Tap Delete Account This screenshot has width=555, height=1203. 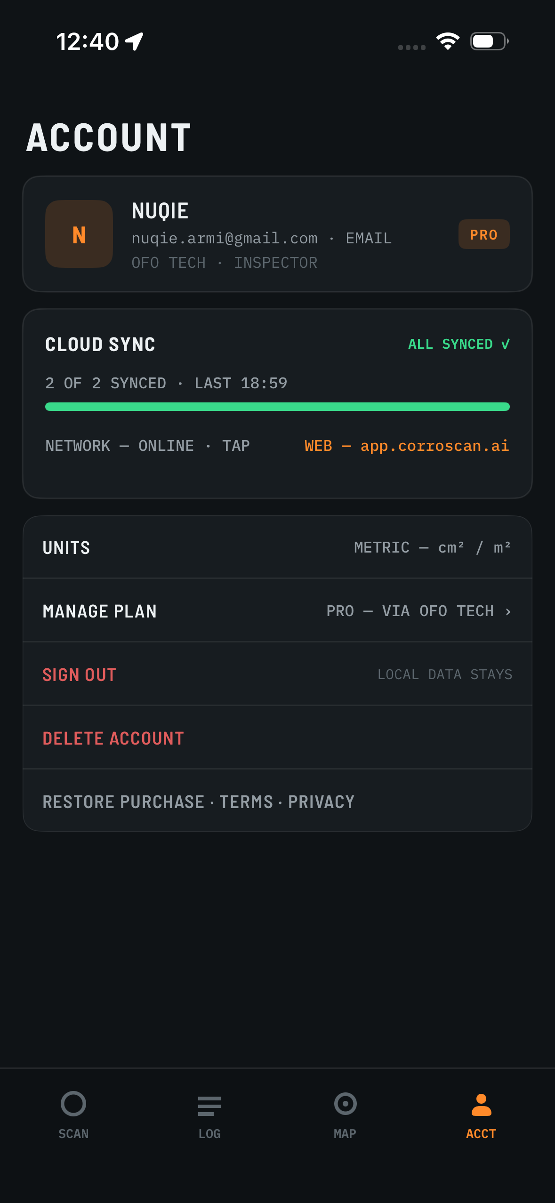[x=113, y=738]
